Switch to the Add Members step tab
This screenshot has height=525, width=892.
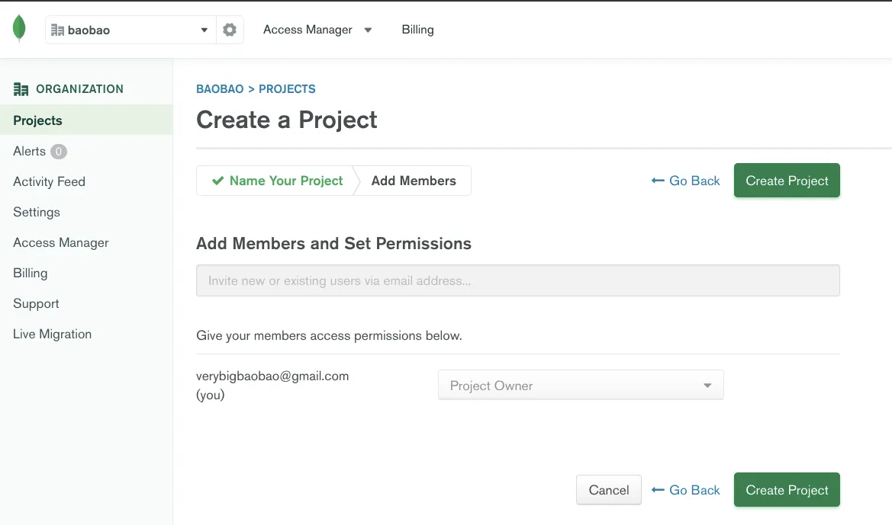point(414,181)
